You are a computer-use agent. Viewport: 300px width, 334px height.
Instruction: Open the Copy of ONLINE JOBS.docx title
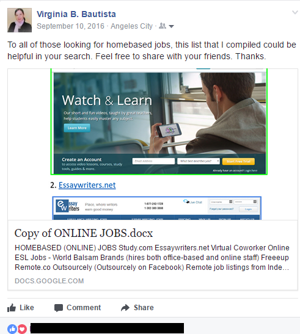coord(84,233)
